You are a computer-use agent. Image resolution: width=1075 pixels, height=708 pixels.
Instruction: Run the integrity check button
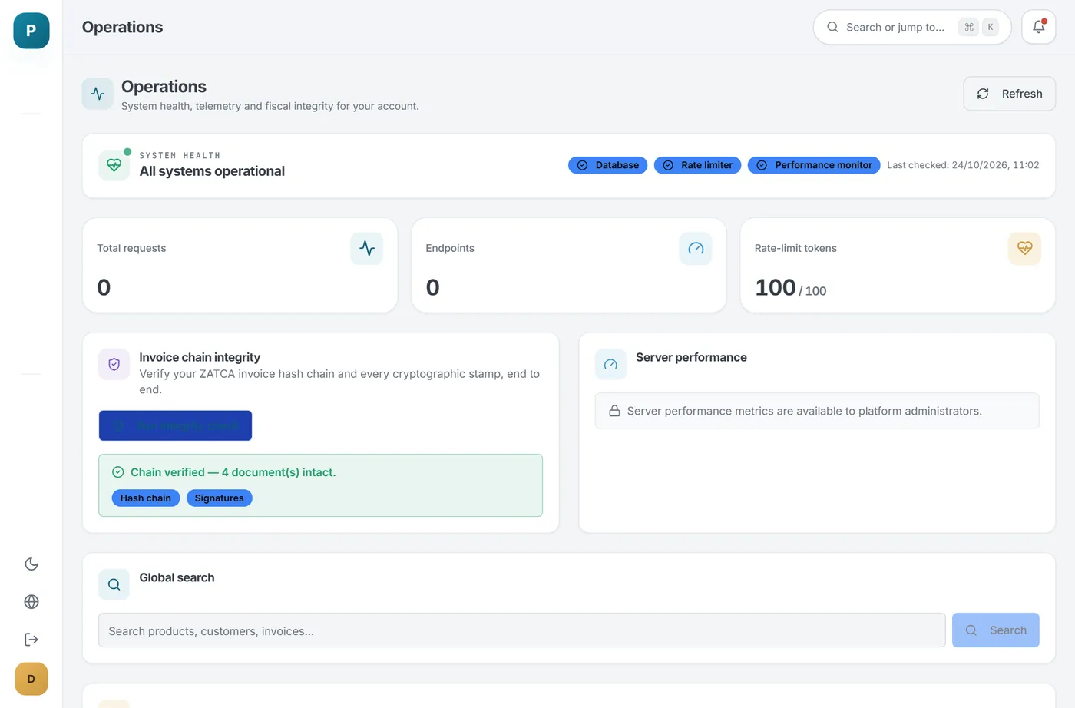(x=175, y=425)
